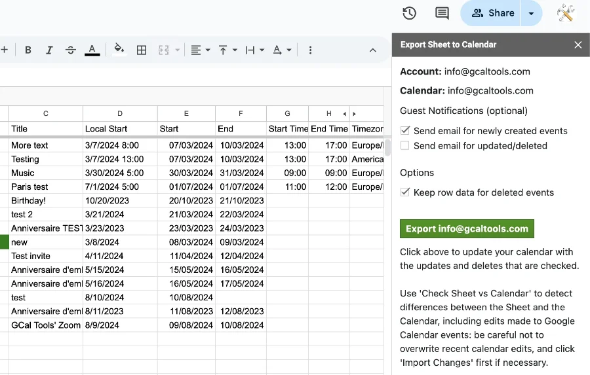
Task: Select the 'Music' title cell
Action: point(45,173)
